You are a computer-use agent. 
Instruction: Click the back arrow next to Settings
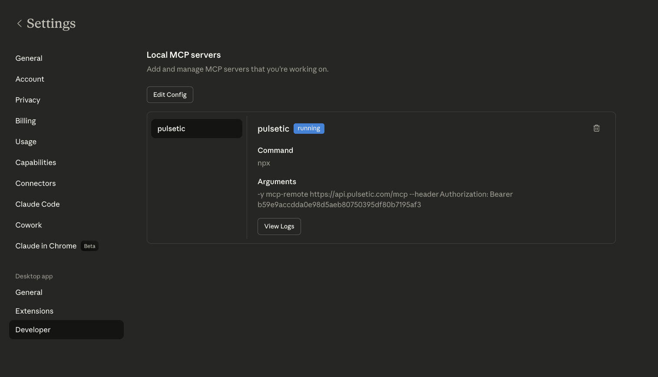tap(19, 23)
